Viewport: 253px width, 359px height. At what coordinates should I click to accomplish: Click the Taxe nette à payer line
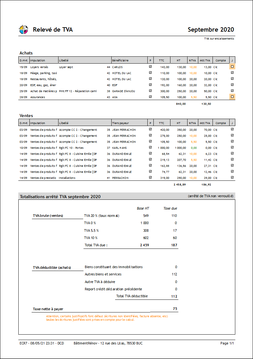pyautogui.click(x=50, y=309)
